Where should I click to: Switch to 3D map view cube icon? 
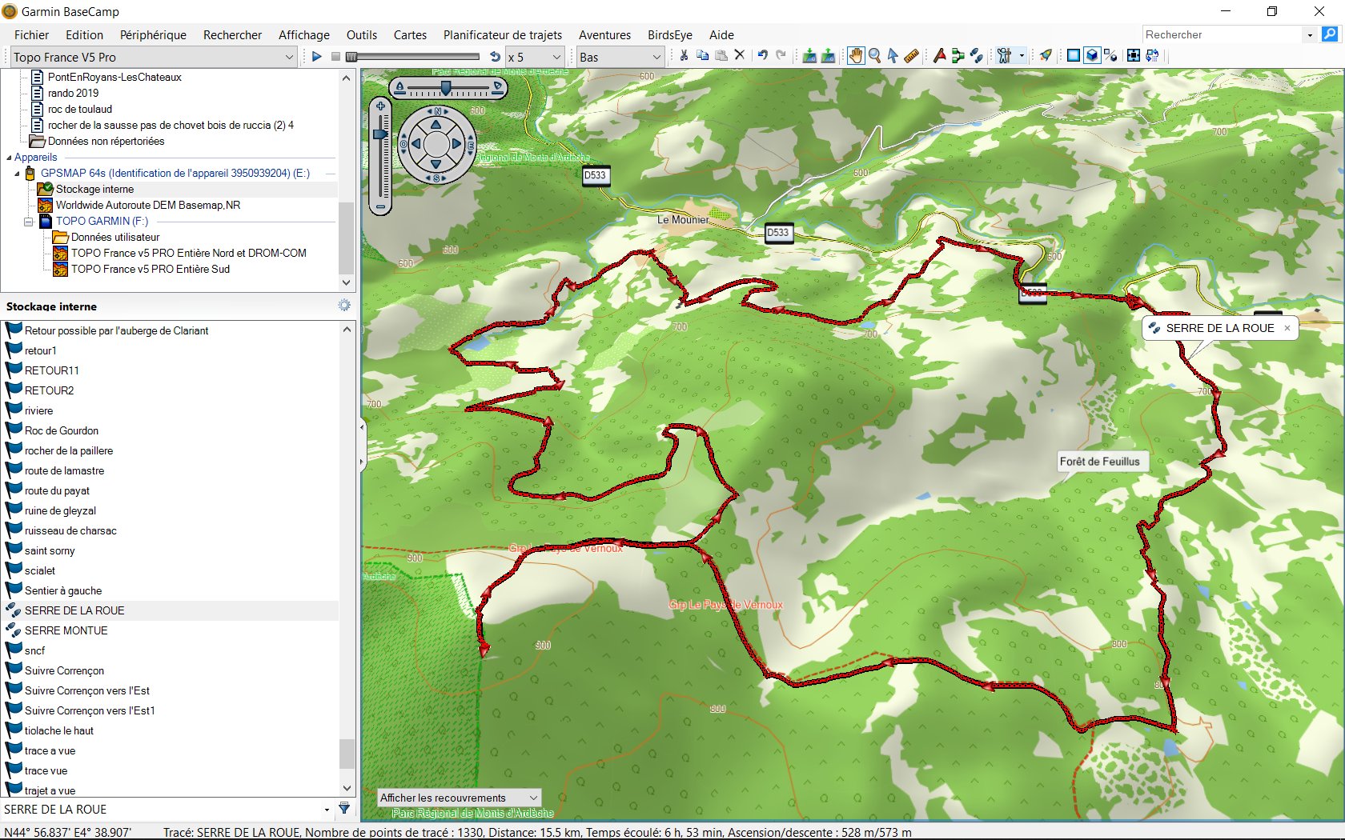tap(1092, 55)
